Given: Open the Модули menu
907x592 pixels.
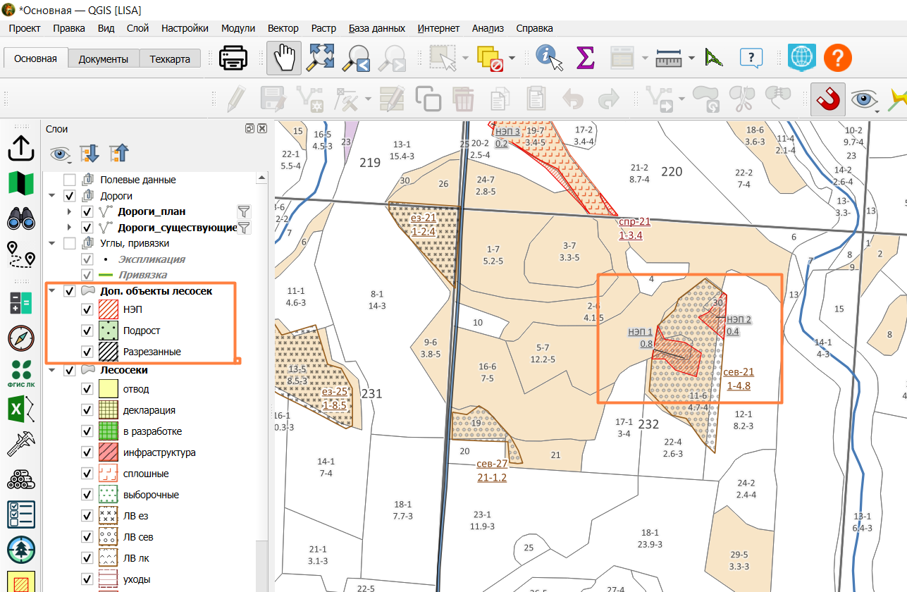Looking at the screenshot, I should [x=238, y=28].
